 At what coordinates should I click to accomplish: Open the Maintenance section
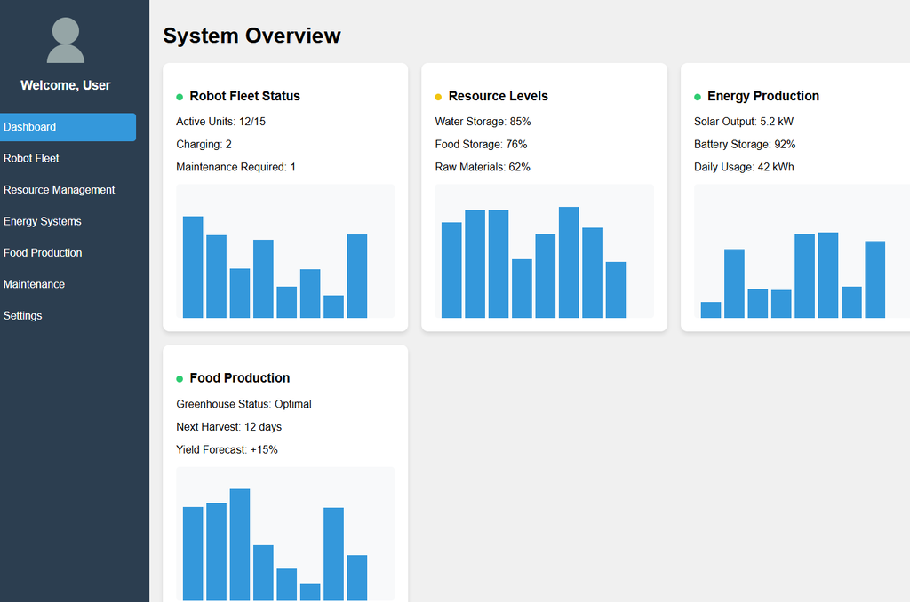coord(34,283)
